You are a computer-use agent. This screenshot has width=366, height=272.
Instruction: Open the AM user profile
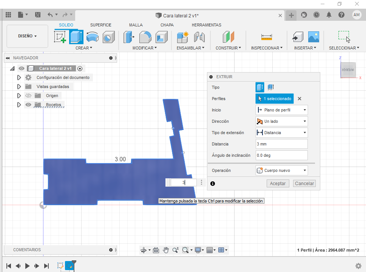pos(357,15)
